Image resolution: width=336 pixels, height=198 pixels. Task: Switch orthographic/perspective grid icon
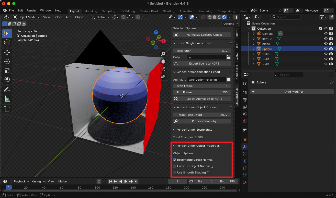point(163,77)
